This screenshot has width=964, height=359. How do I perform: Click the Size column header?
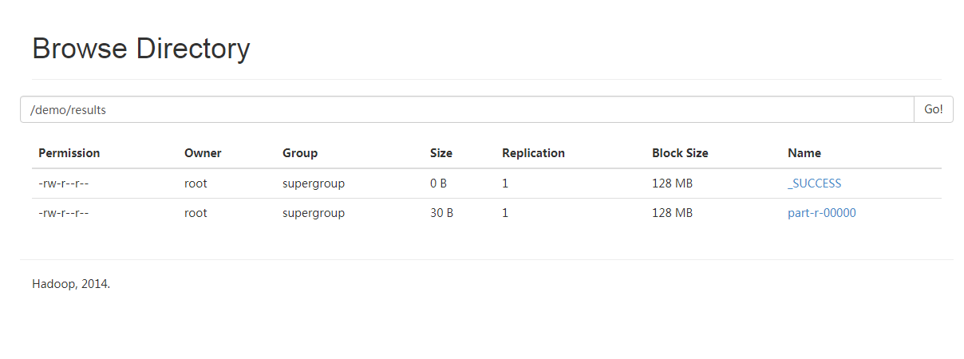(441, 153)
